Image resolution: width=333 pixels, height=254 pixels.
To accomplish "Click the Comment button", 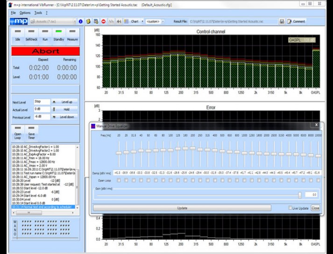I will click(x=296, y=22).
